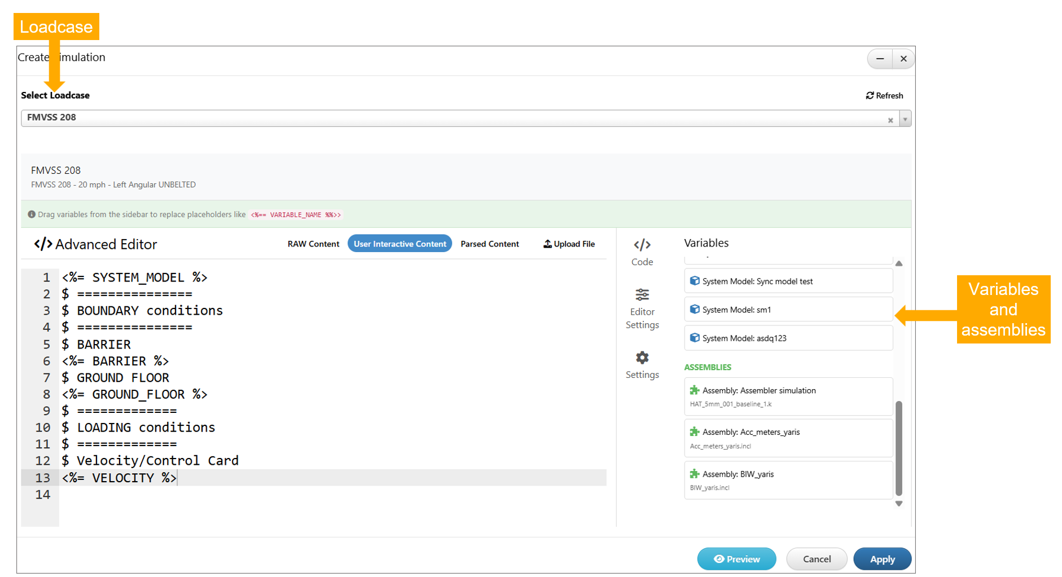1062x577 pixels.
Task: Open the Settings gear icon
Action: (642, 358)
